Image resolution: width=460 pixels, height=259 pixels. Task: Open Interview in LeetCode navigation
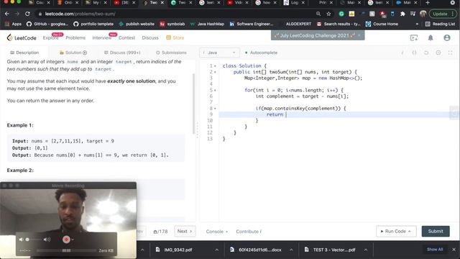click(101, 38)
